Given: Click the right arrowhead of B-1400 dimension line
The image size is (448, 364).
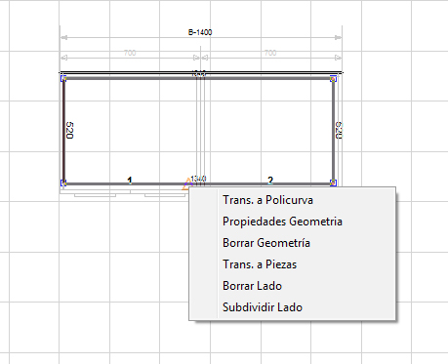Looking at the screenshot, I should pos(338,38).
